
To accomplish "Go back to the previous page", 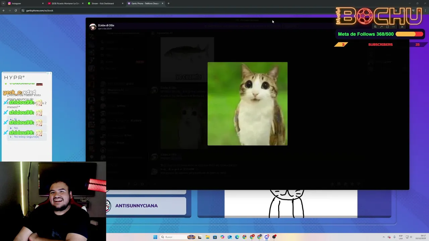I will click(x=3, y=10).
